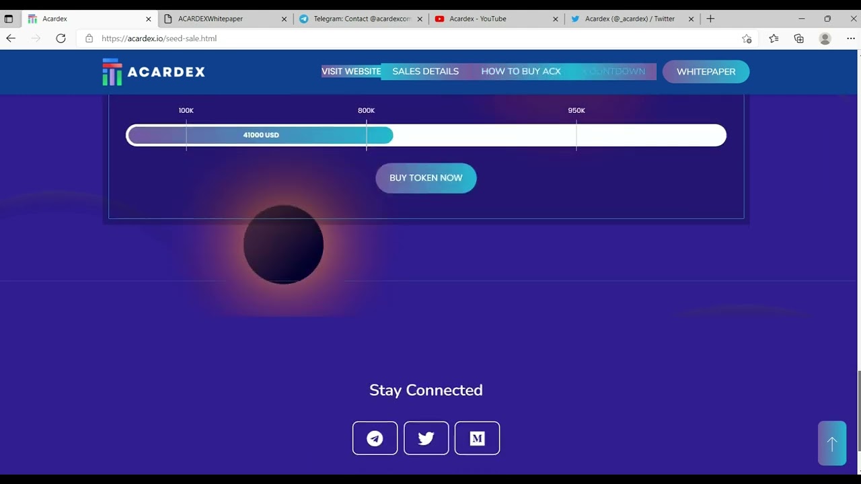Click the 41000 USD progress bar fill
861x484 pixels.
pyautogui.click(x=260, y=135)
